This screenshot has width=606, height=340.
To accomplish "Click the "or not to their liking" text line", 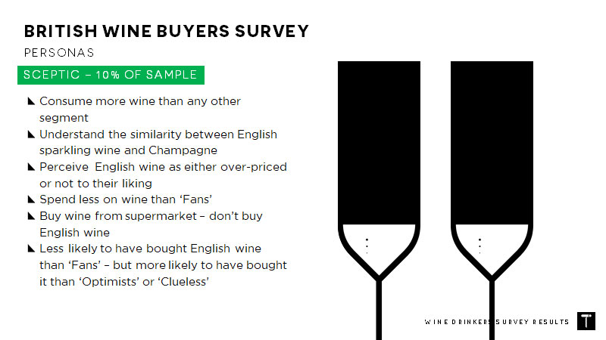I will (95, 183).
